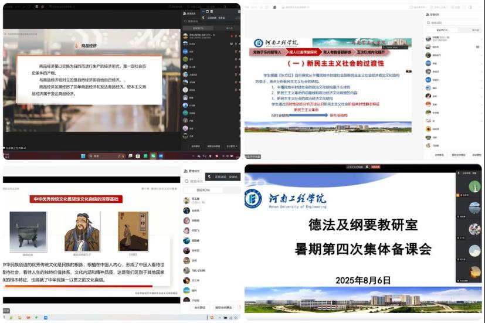Click the 商品经济 slide title
This screenshot has height=323, width=485.
[x=89, y=46]
